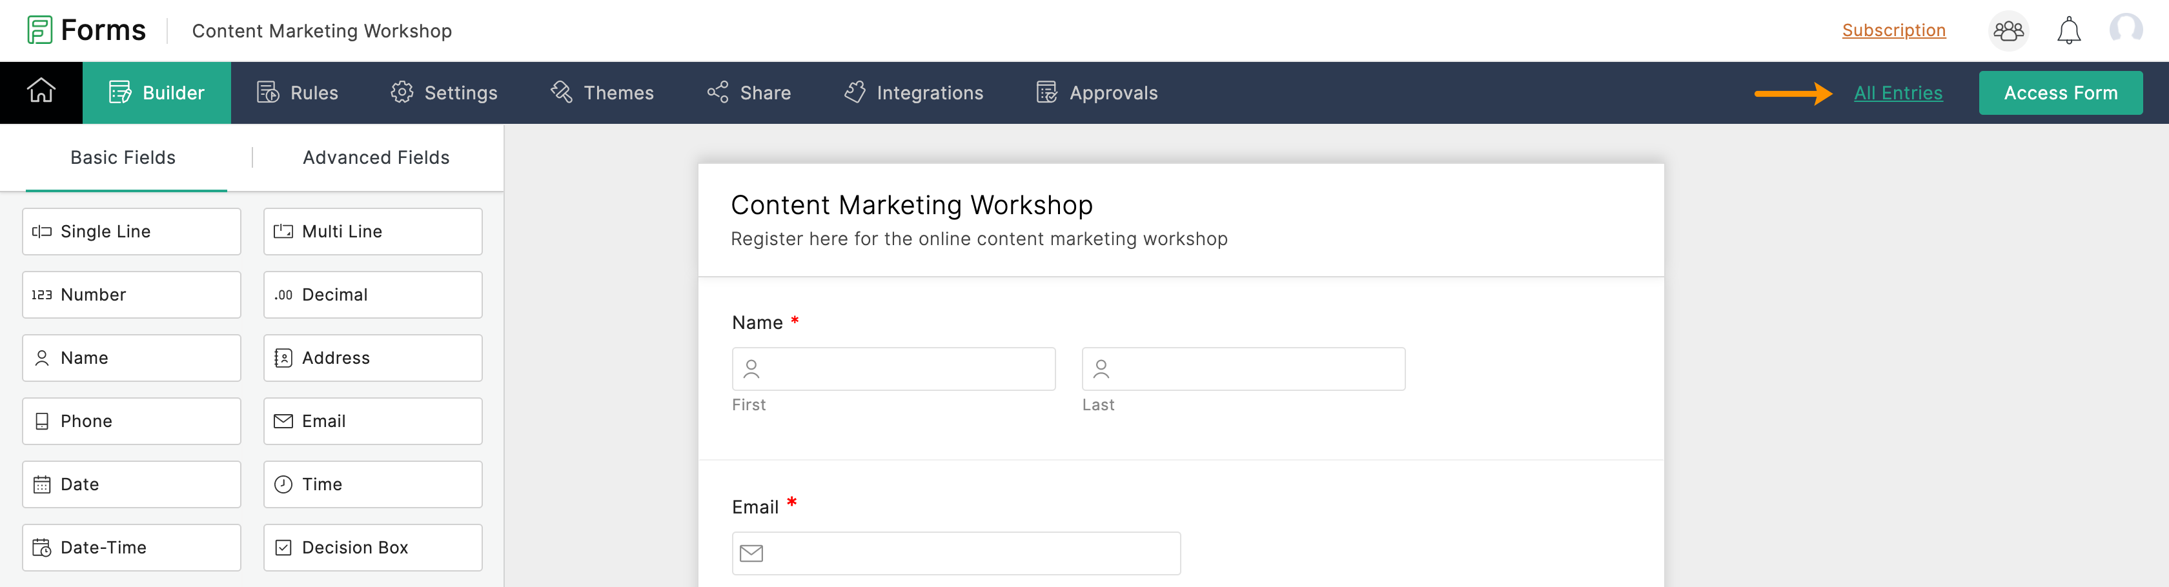This screenshot has width=2169, height=587.
Task: Add a Phone field from panel
Action: (131, 421)
